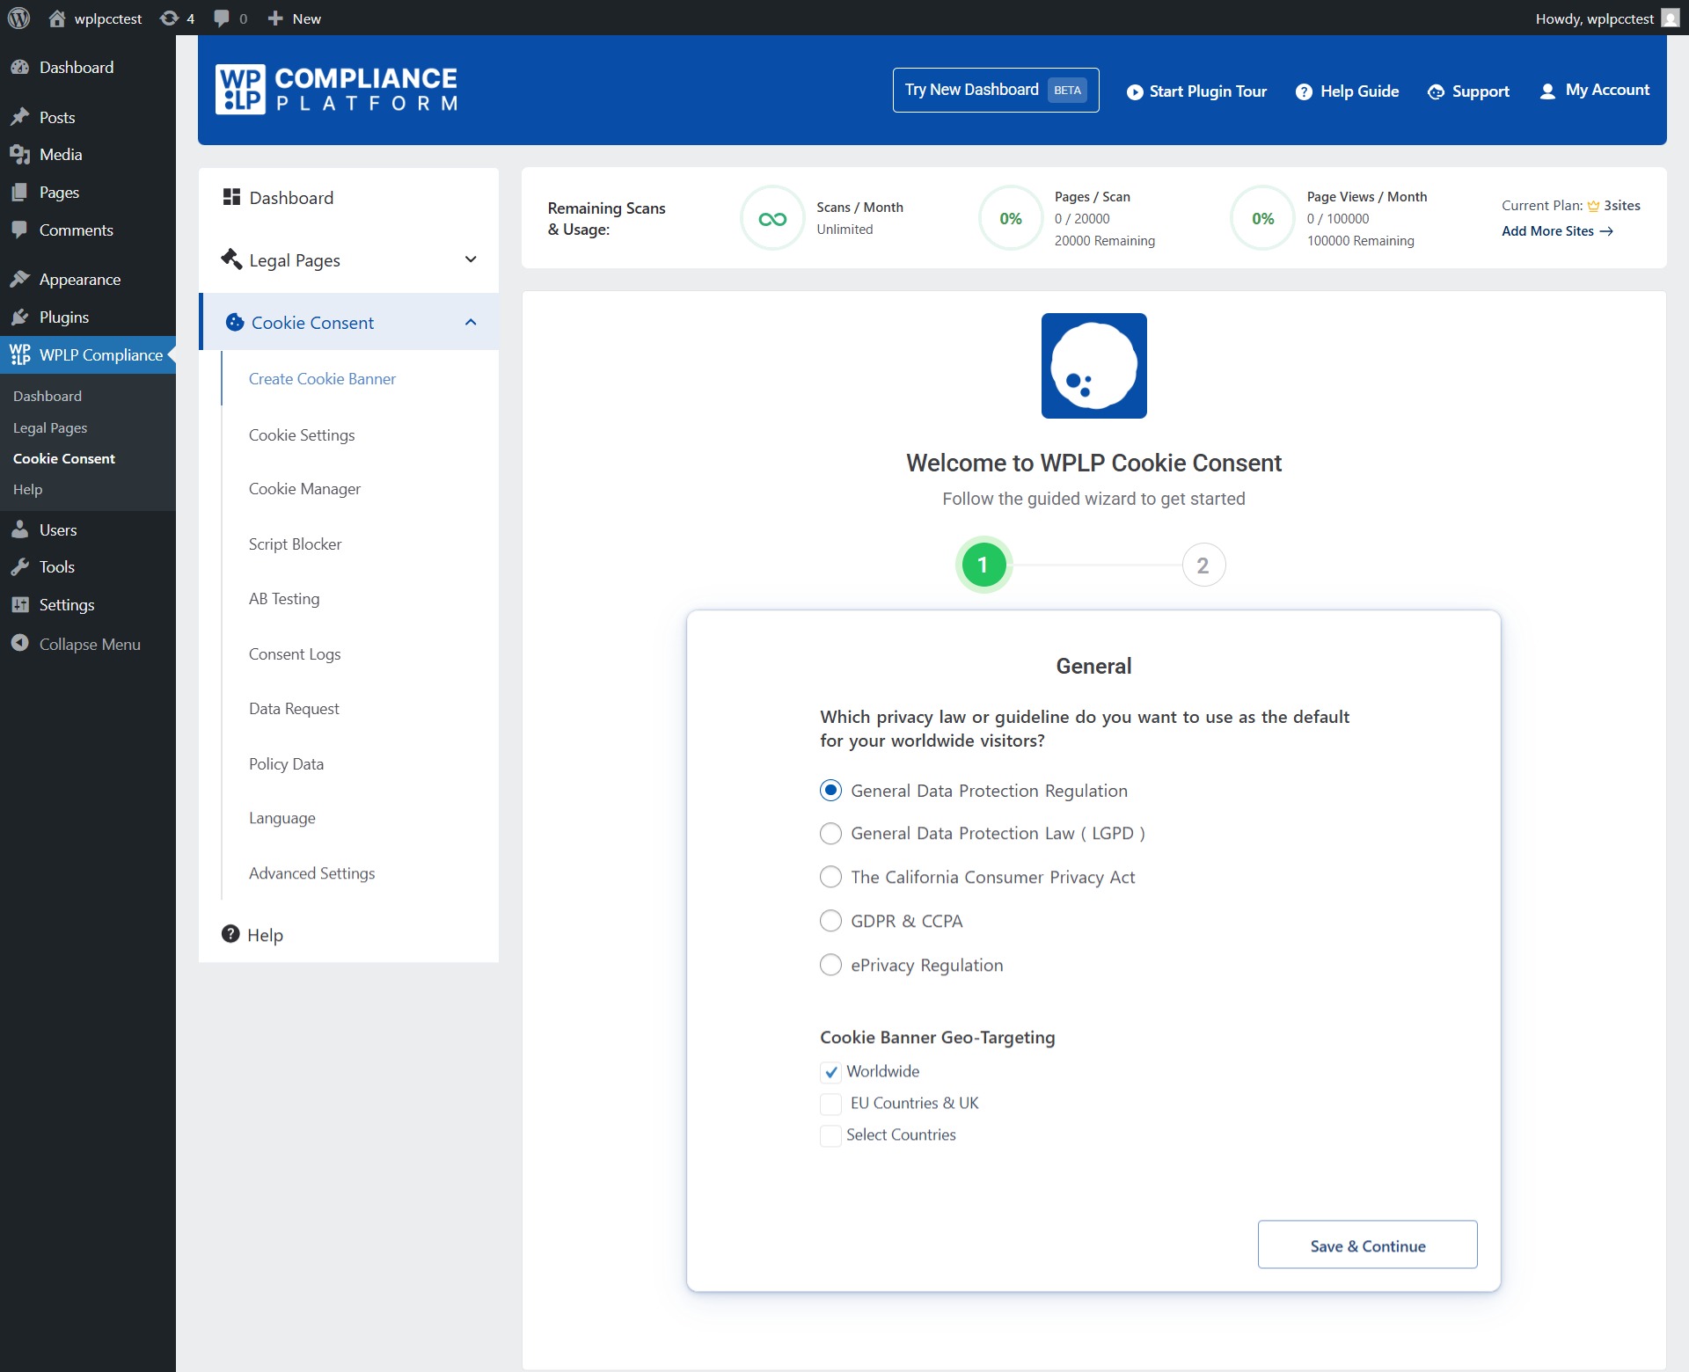Click the Support headset icon

point(1436,91)
